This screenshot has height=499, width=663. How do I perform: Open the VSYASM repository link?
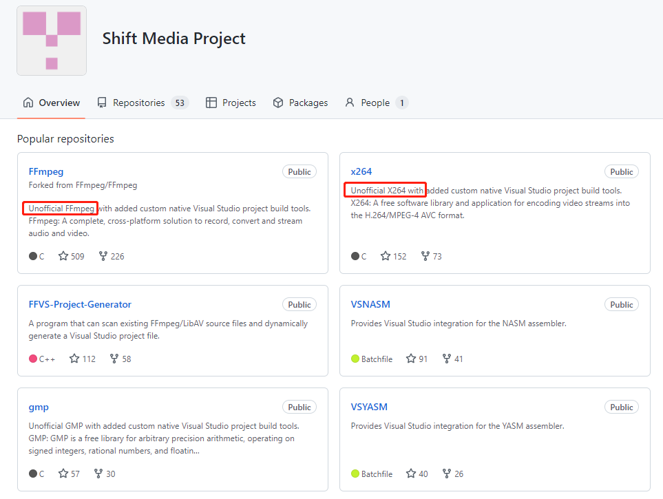click(x=370, y=407)
